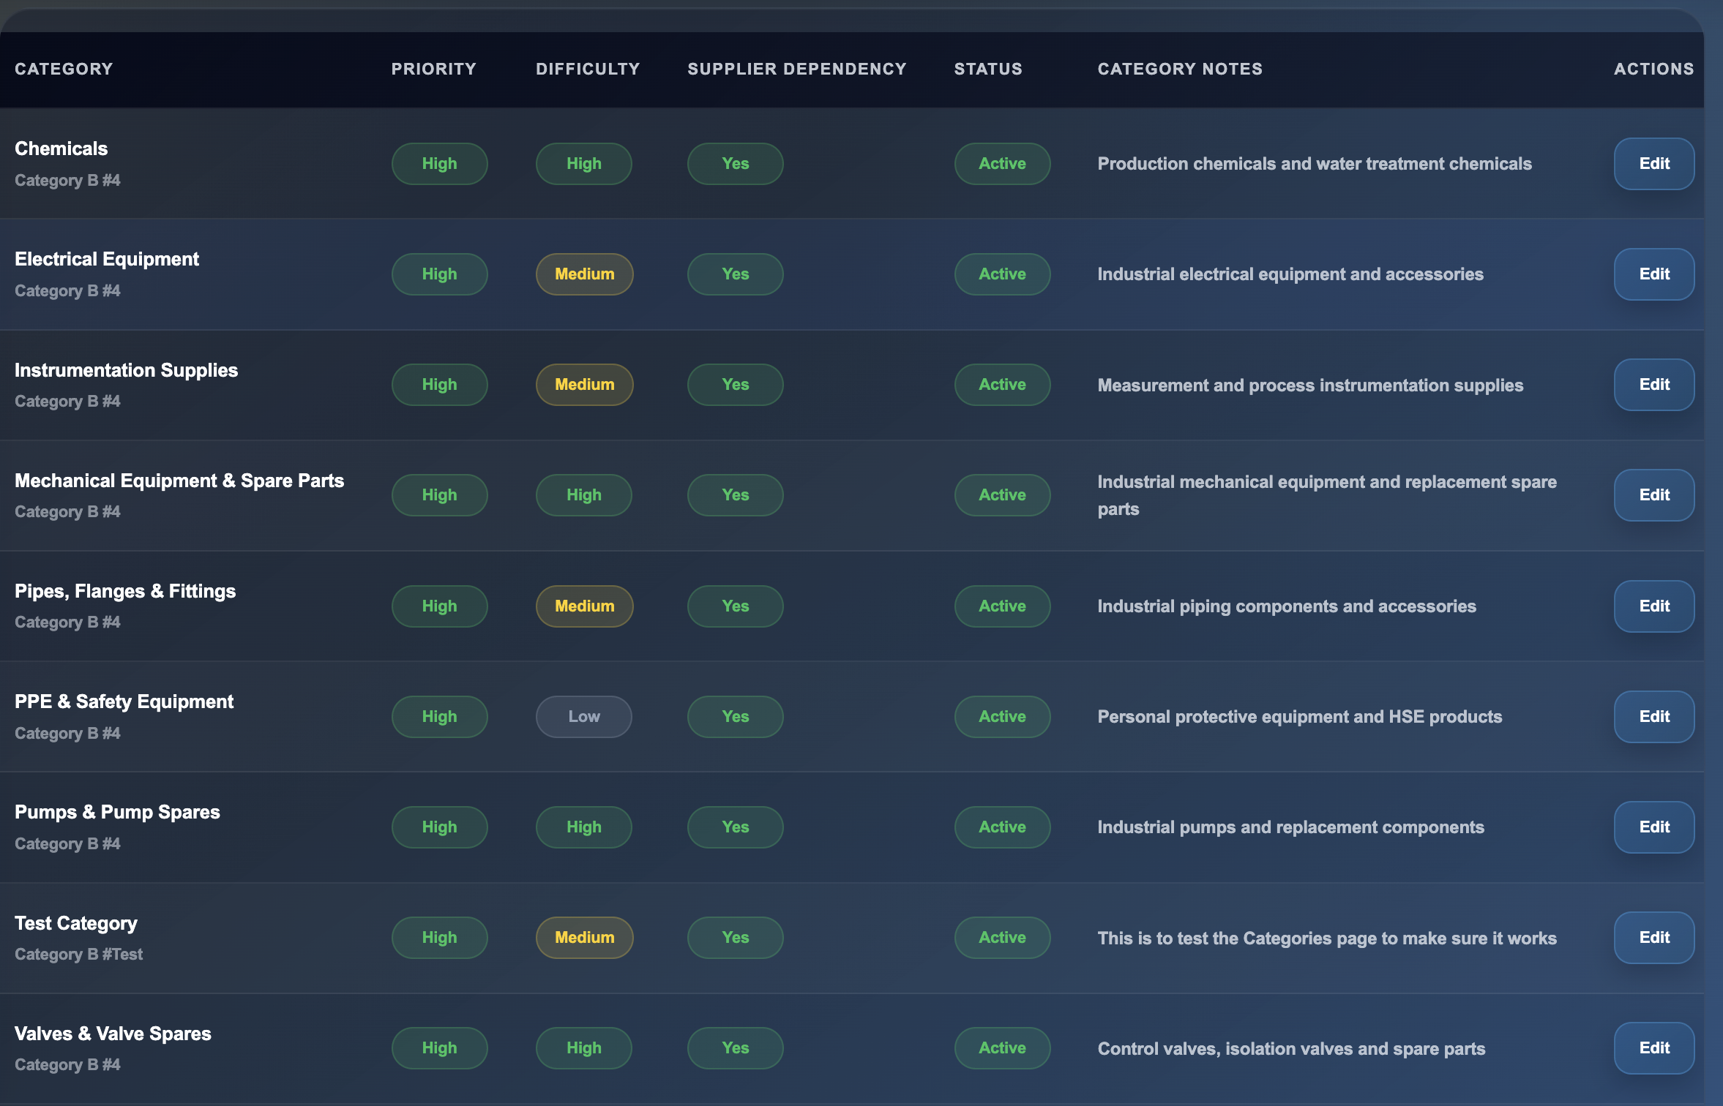This screenshot has width=1723, height=1106.
Task: Click Edit for Mechanical Equipment & Spare Parts
Action: (x=1653, y=495)
